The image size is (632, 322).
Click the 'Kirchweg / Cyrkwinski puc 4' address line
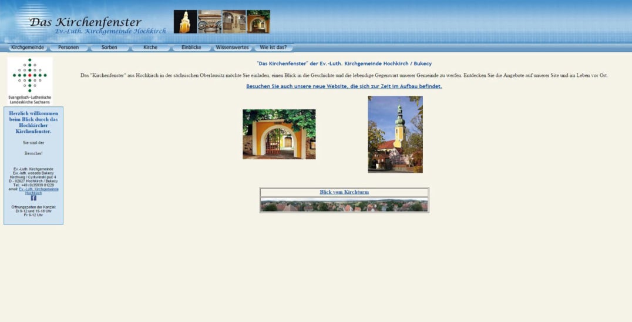click(x=33, y=177)
